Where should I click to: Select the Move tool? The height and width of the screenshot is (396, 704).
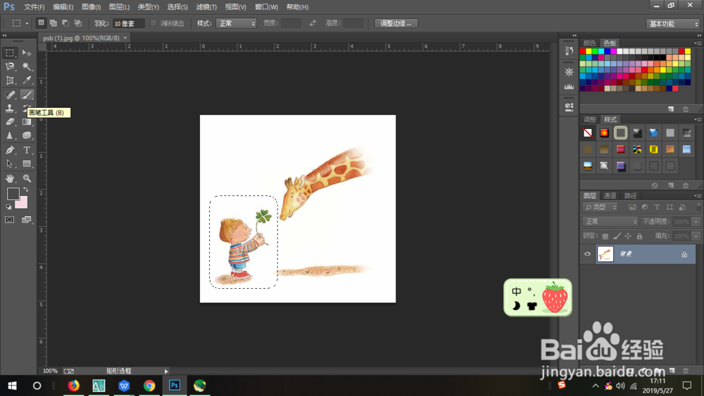27,53
